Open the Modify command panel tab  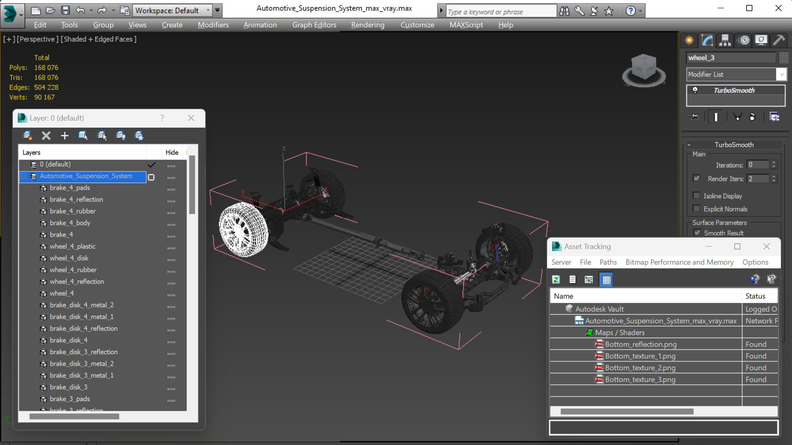point(707,40)
